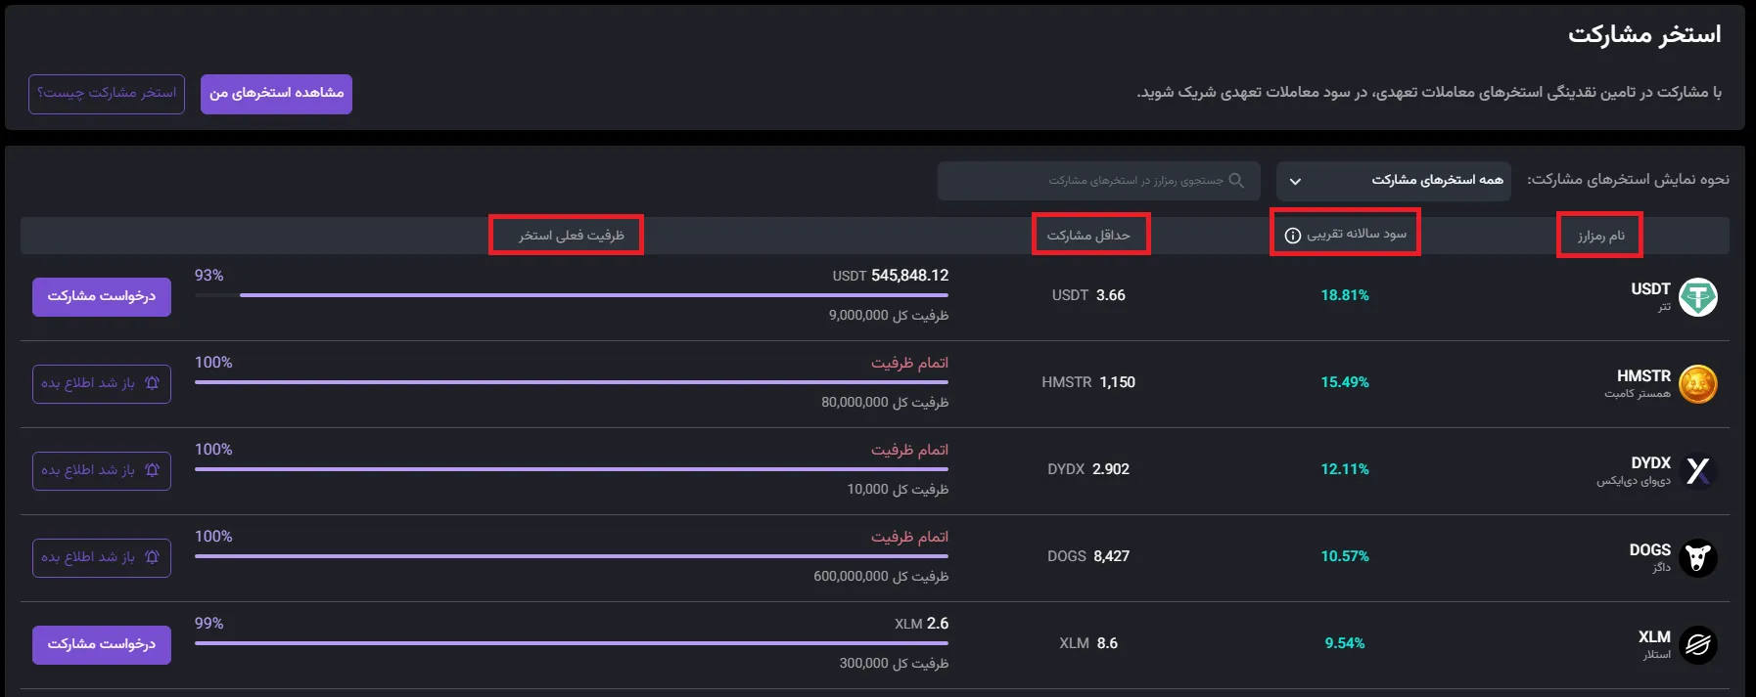
Task: Click the XLM 2.6 remaining capacity
Action: tap(921, 624)
